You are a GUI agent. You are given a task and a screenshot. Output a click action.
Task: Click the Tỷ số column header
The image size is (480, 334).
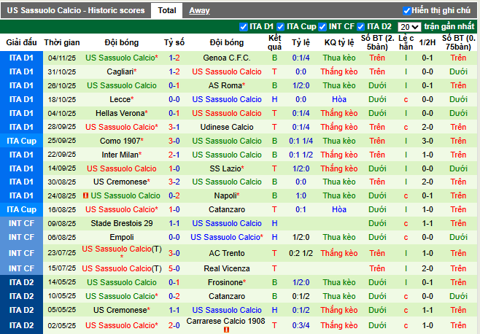click(x=174, y=42)
